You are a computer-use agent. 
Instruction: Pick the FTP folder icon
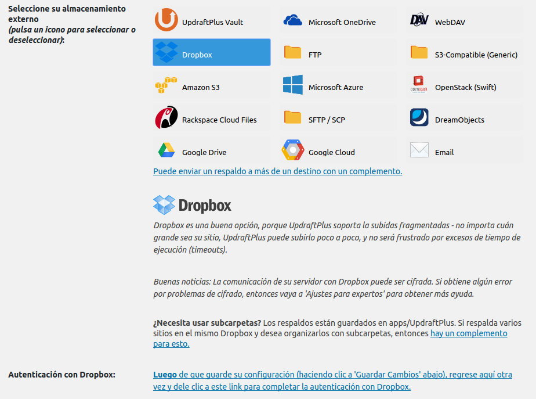pos(292,52)
